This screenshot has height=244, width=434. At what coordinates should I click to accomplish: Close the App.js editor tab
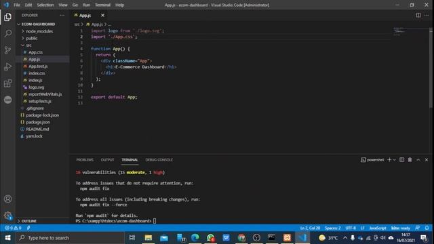click(102, 15)
